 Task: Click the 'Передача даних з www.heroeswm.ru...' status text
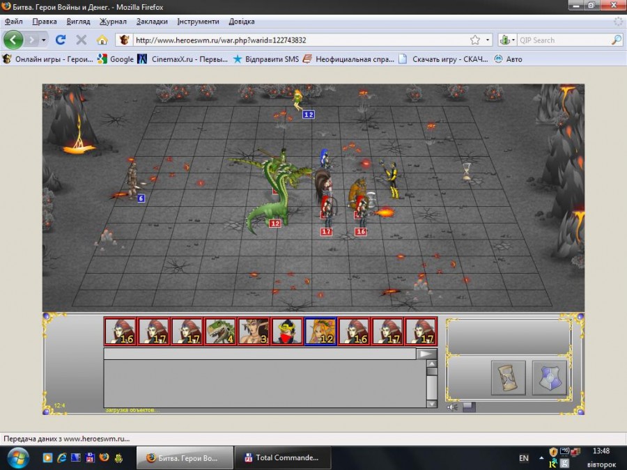coord(66,439)
